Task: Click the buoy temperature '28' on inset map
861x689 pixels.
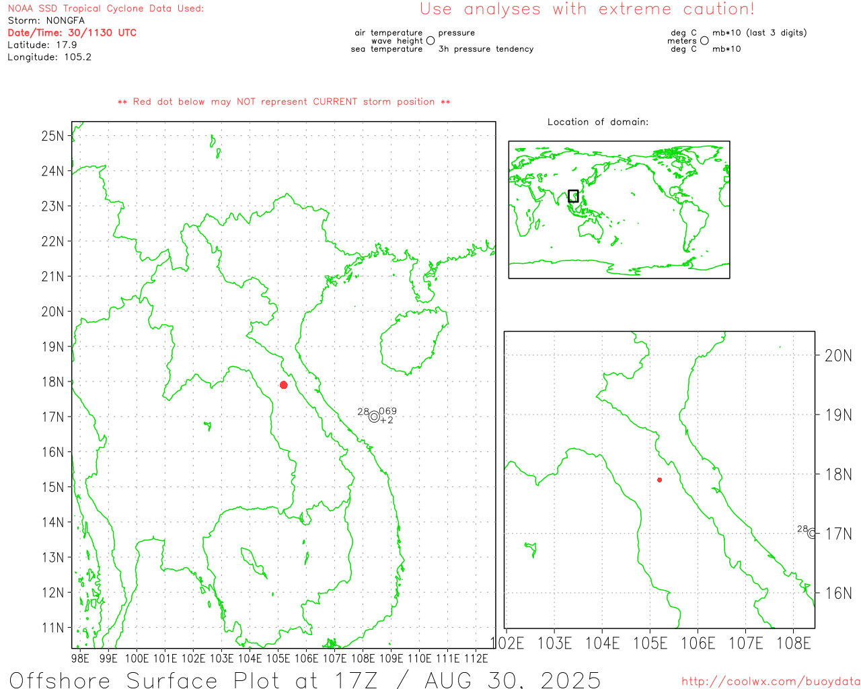Action: pos(802,529)
